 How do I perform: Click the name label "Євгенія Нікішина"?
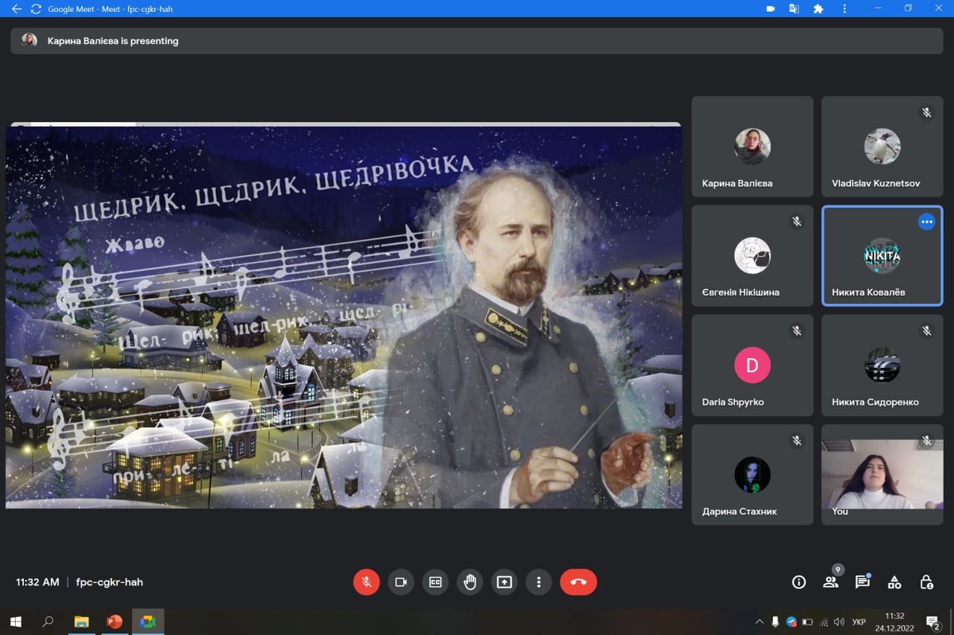[x=741, y=293]
